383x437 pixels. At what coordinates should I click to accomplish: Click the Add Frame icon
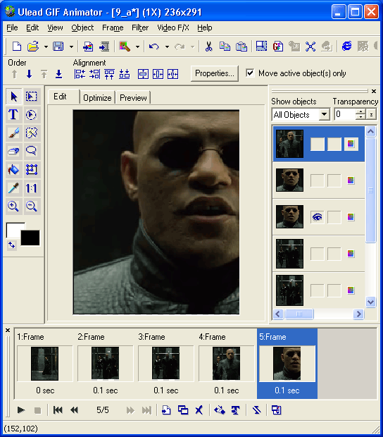(x=166, y=410)
